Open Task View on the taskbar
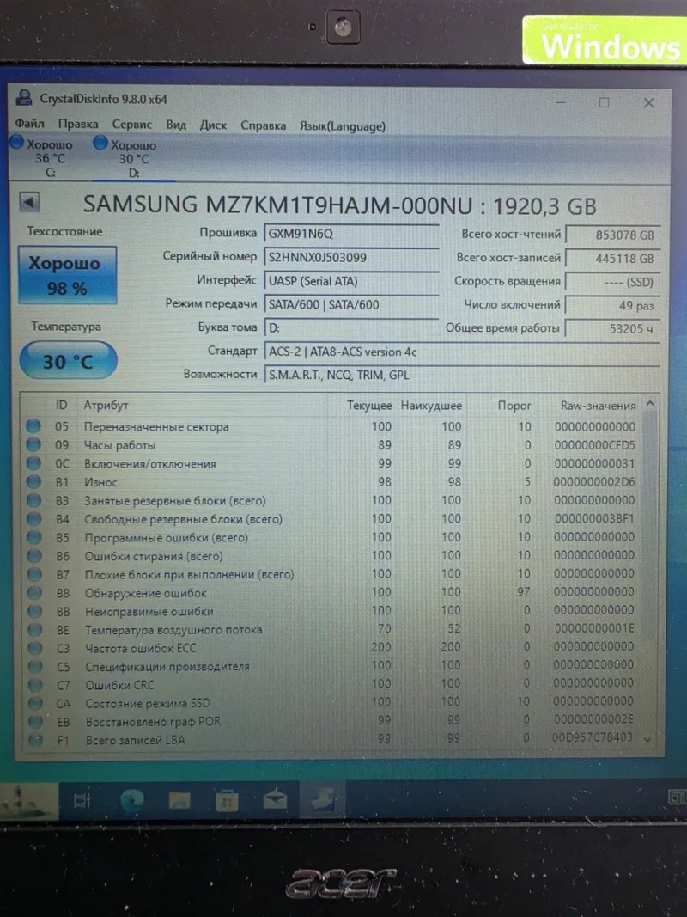 pyautogui.click(x=82, y=799)
